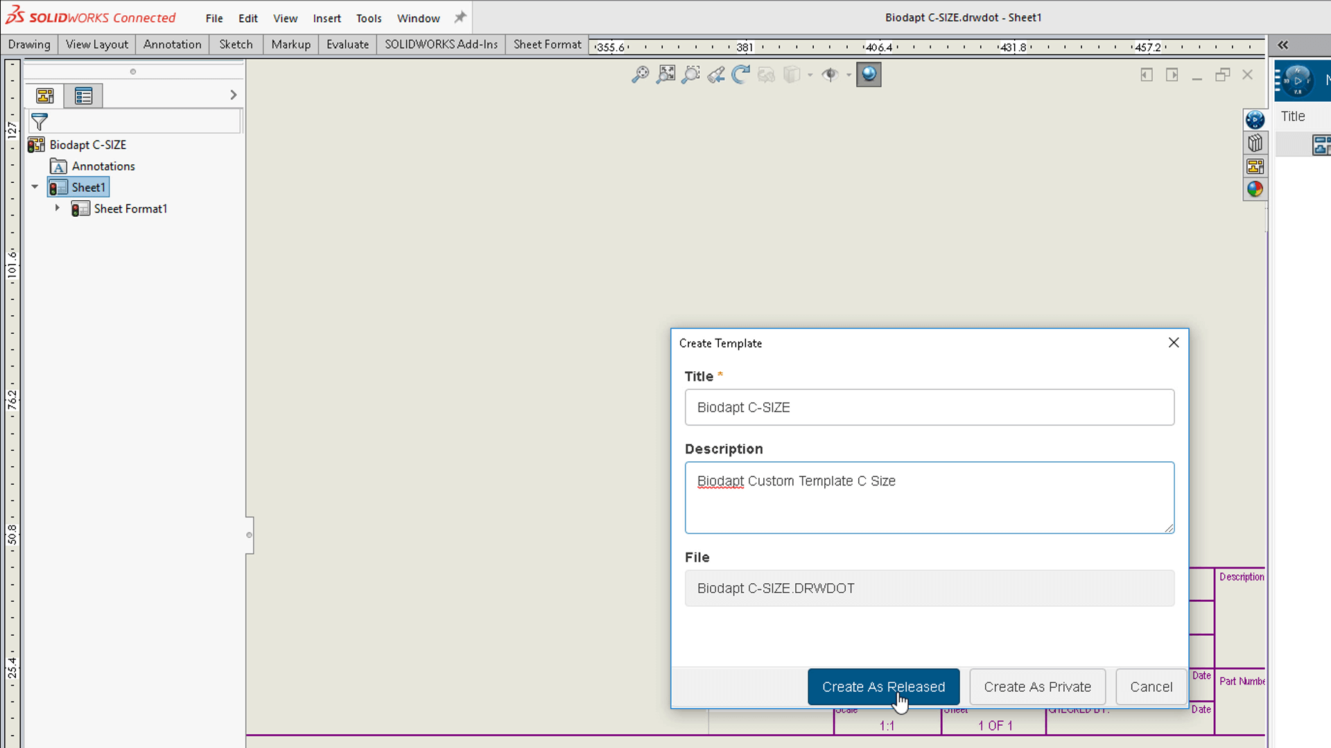
Task: Open the Insert menu
Action: pos(327,18)
